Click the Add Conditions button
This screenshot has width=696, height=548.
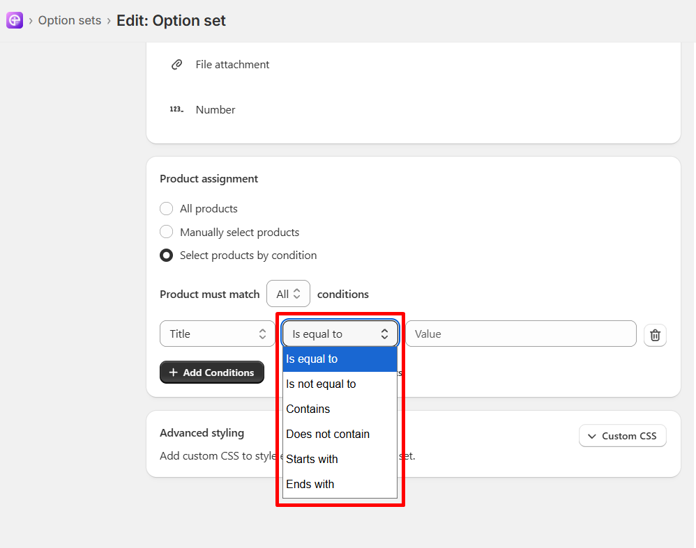pos(212,373)
